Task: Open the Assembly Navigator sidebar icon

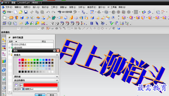Action: click(4, 41)
